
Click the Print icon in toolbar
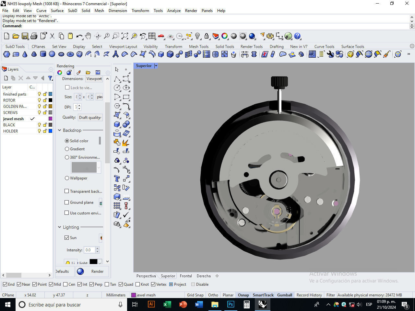click(x=34, y=36)
